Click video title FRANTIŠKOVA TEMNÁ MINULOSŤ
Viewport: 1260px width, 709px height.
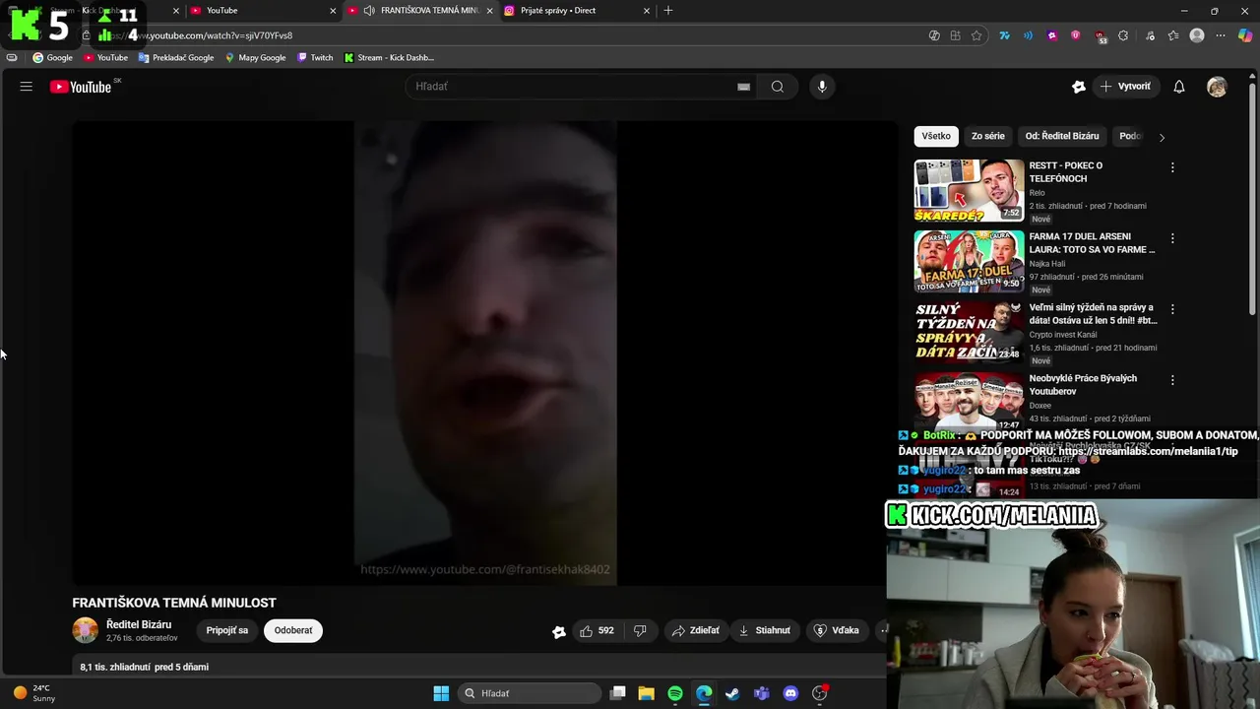coord(174,603)
